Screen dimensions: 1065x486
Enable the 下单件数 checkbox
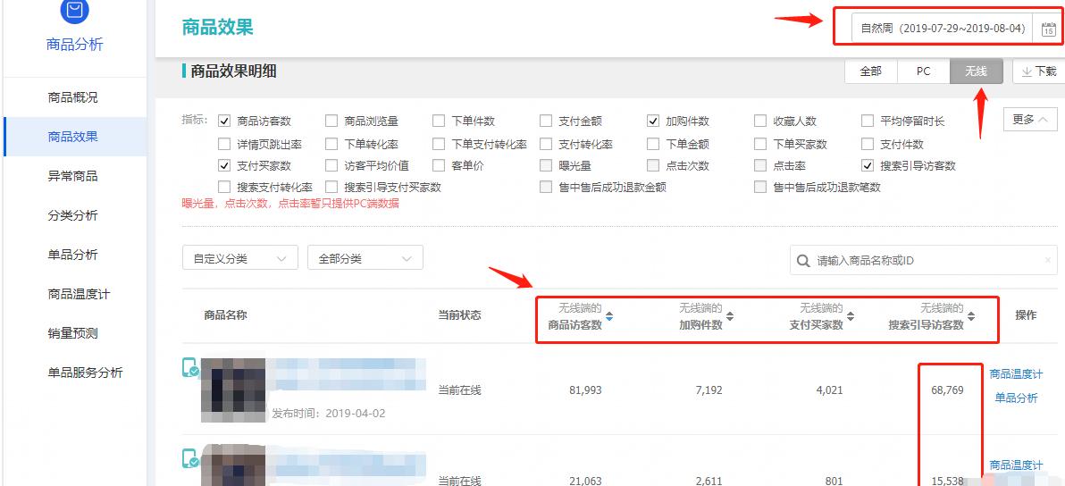[x=439, y=121]
